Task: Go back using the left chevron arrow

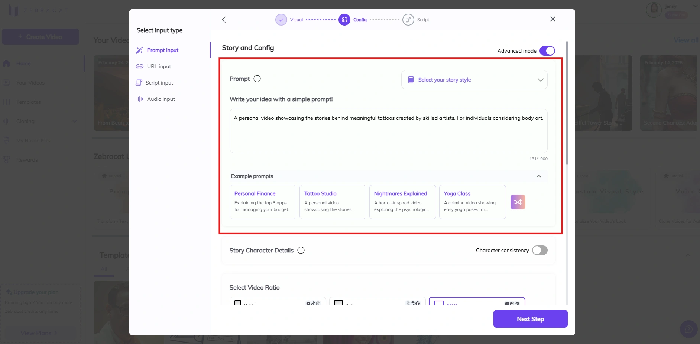Action: 224,20
